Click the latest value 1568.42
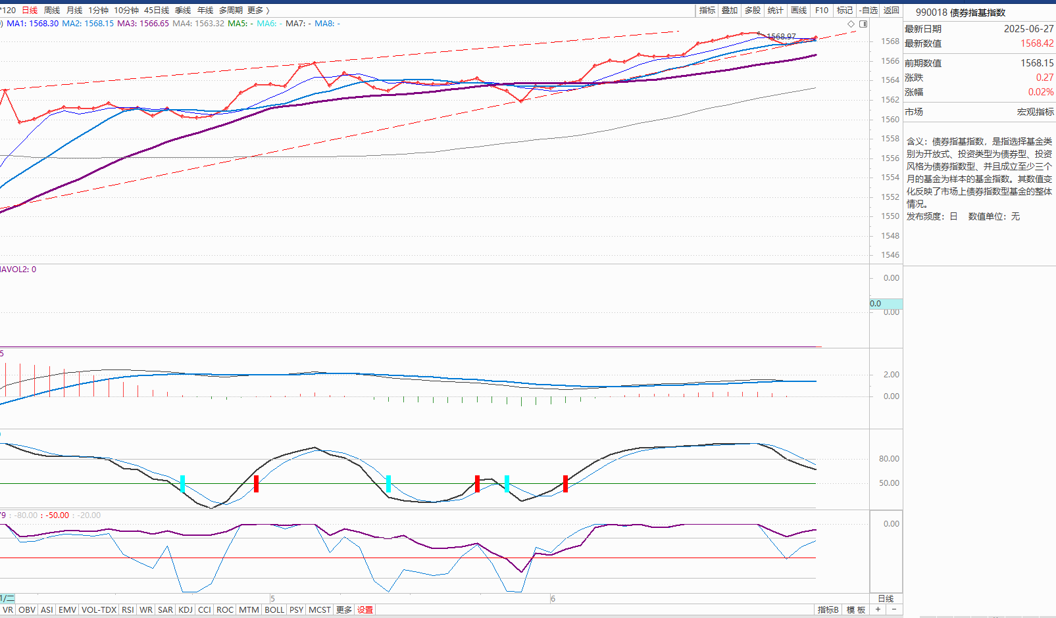Screen dimensions: 1056x618 click(1037, 43)
